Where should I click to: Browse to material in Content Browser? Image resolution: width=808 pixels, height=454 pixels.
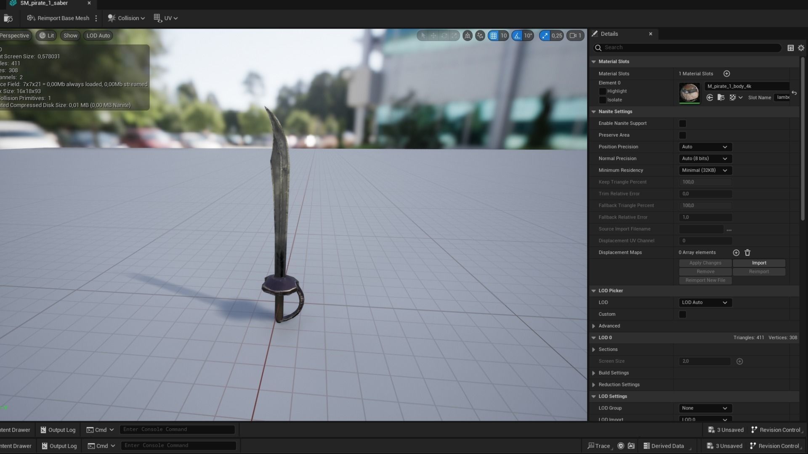(721, 98)
